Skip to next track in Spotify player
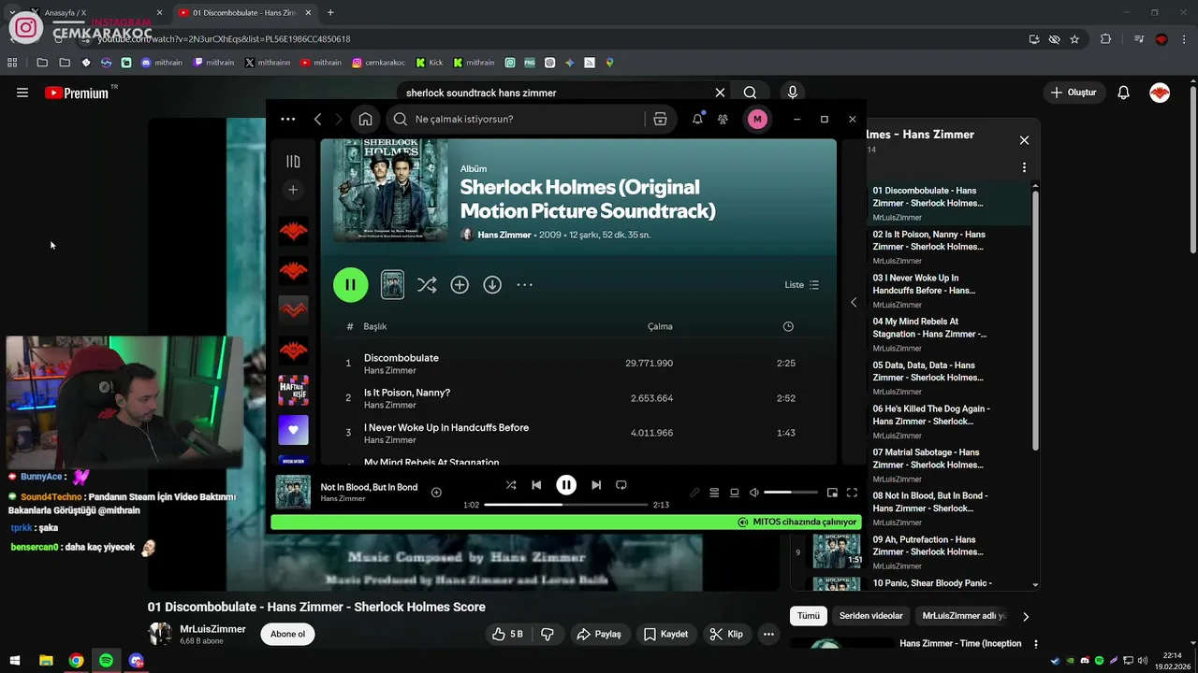 coord(596,485)
